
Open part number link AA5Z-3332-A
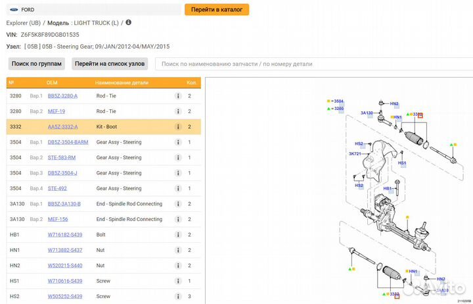tap(62, 127)
